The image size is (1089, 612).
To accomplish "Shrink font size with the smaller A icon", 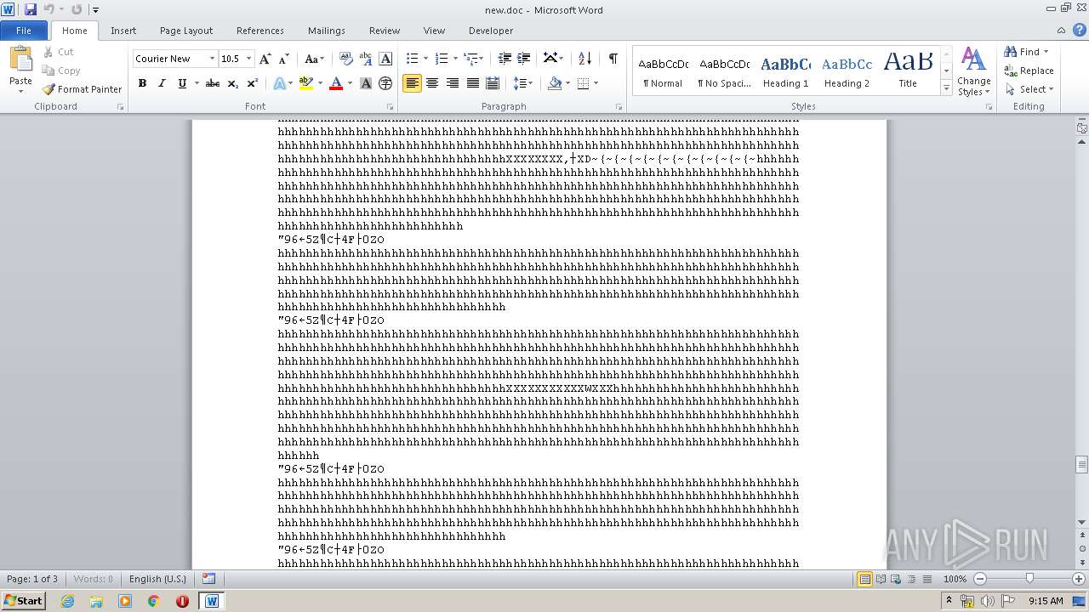I will [x=284, y=59].
